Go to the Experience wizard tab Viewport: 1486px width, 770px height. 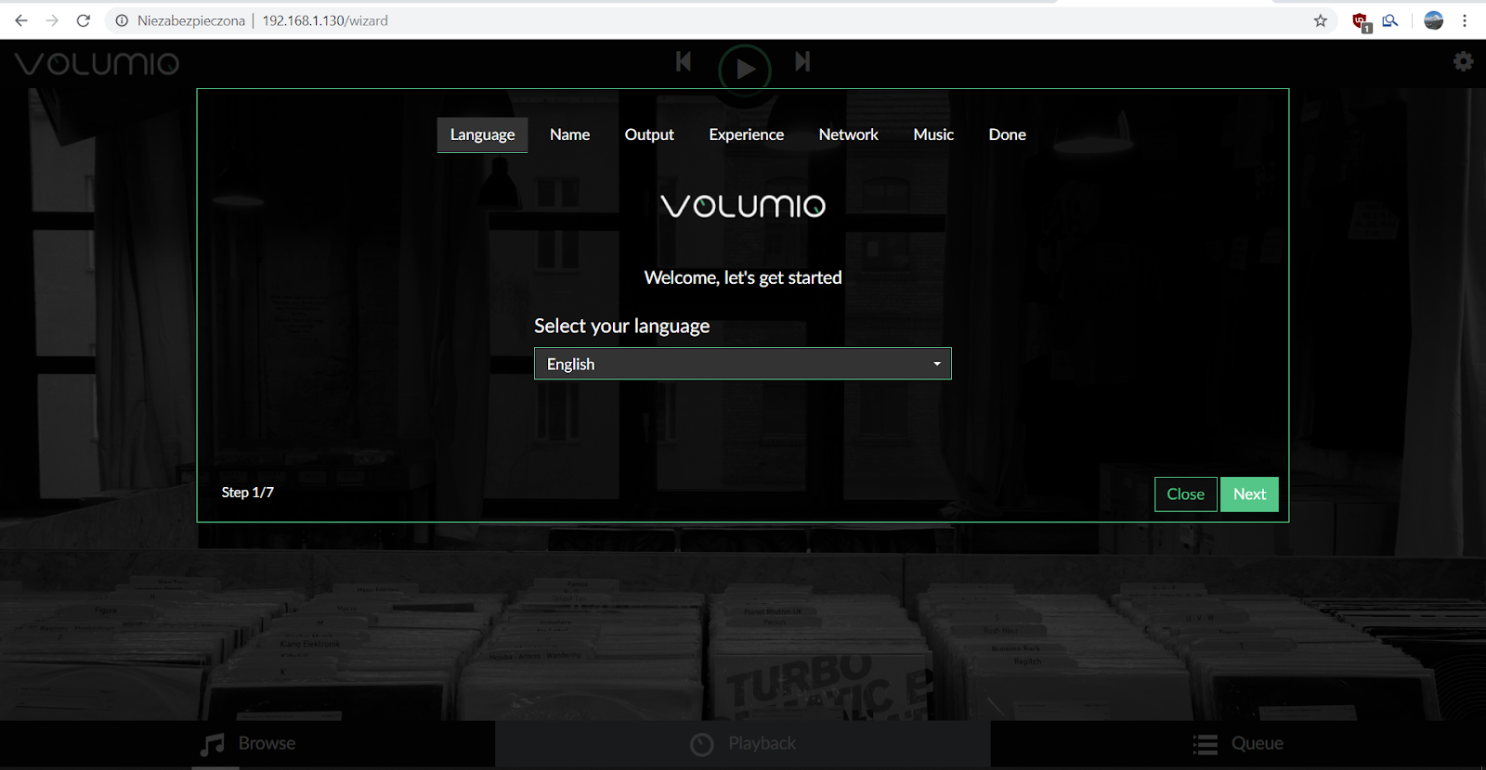pyautogui.click(x=747, y=135)
